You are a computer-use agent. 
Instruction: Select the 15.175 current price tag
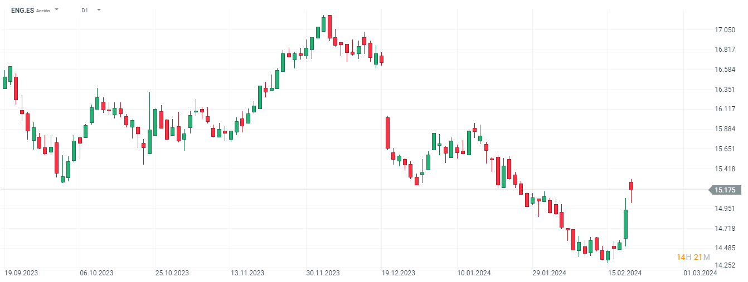pos(725,190)
